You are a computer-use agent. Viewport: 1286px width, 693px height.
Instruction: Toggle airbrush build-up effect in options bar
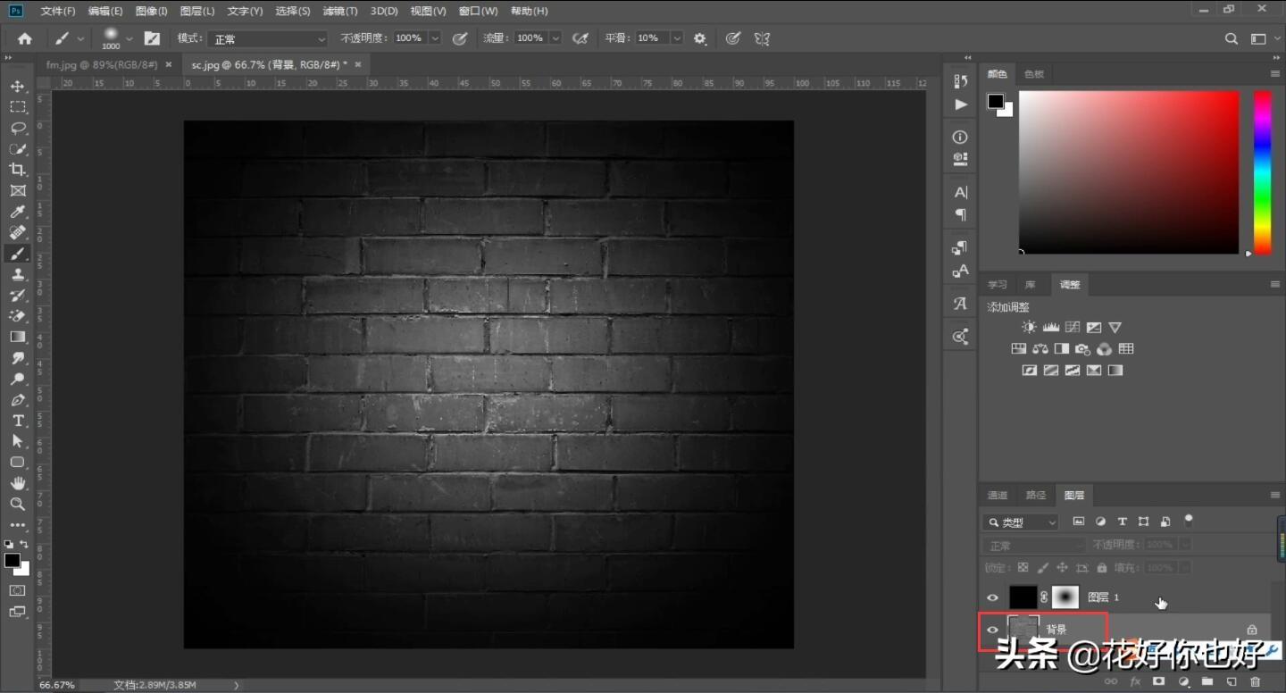[x=580, y=38]
